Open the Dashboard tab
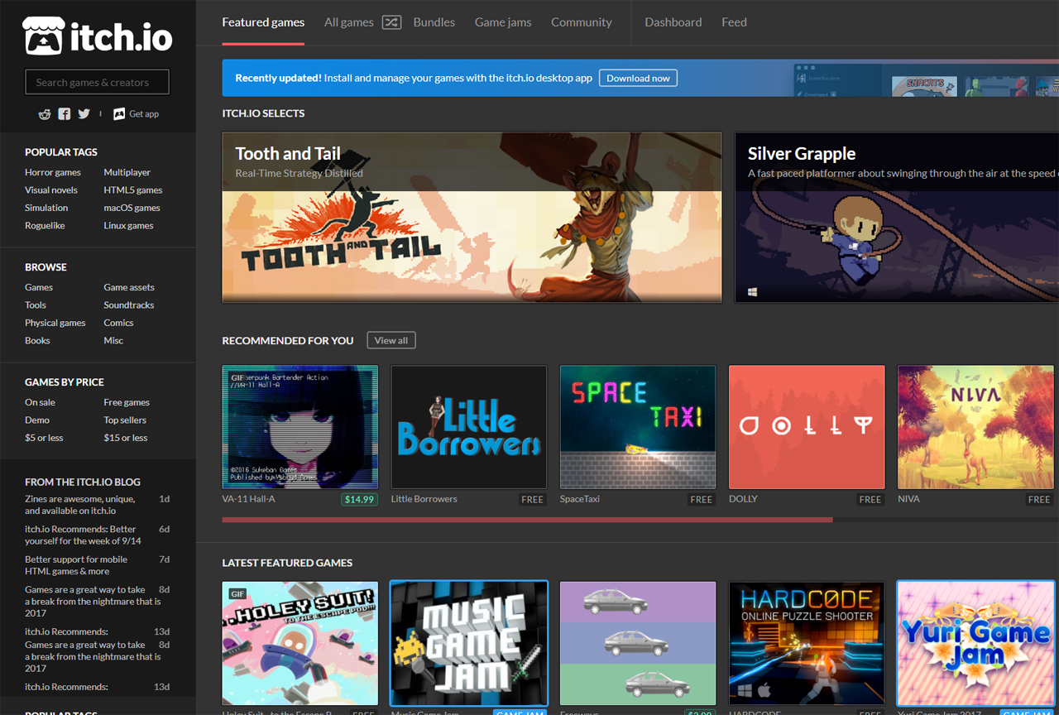Screen dimensions: 1059x715 tap(673, 22)
